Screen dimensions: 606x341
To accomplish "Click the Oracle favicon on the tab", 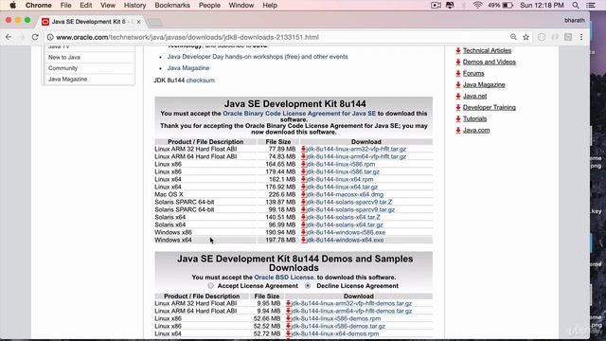I will click(45, 22).
